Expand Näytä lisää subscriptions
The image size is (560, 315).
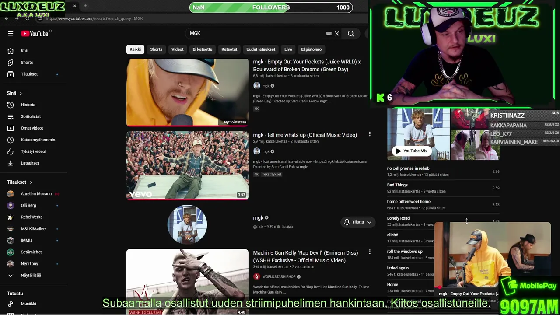pos(31,275)
